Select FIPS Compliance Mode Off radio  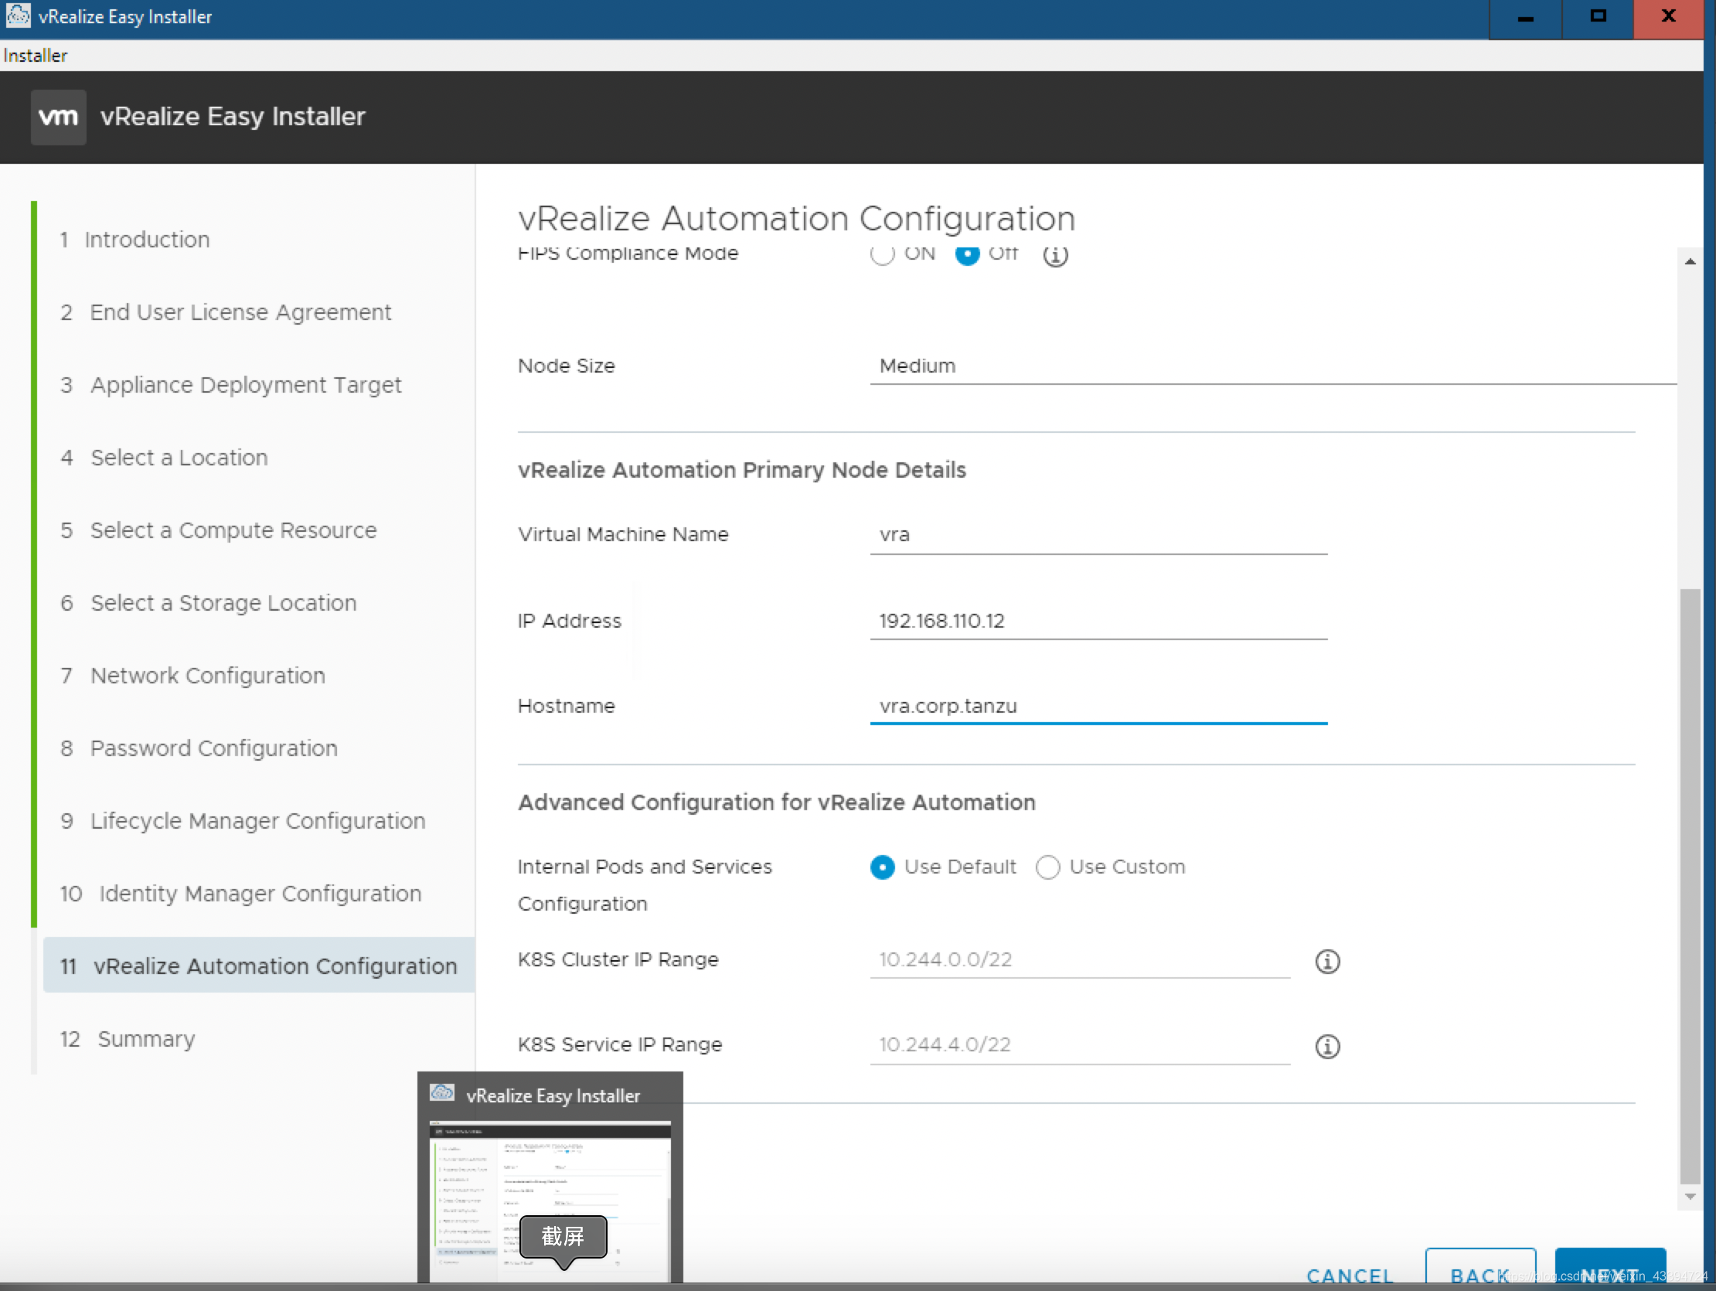tap(967, 254)
